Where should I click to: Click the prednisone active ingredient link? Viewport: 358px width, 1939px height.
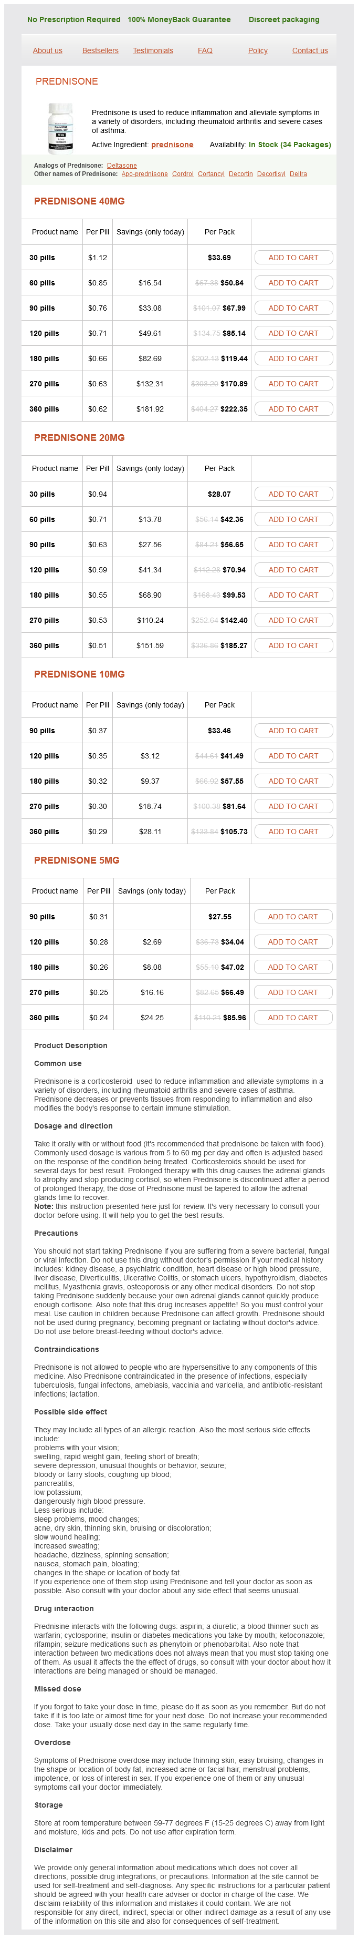pos(172,145)
